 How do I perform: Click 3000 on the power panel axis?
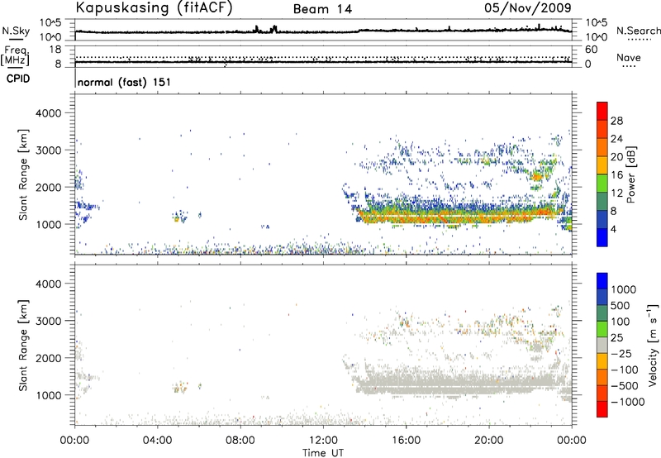(48, 150)
